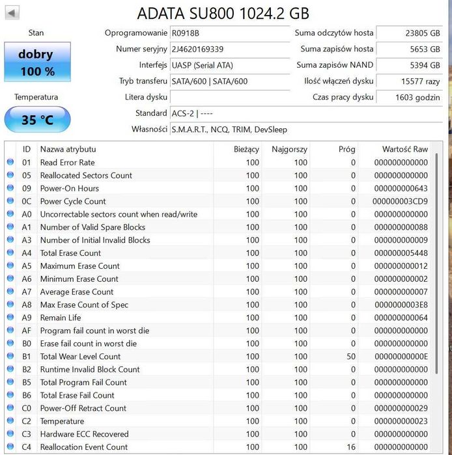
Task: Click the status dot for Reallocated Sectors Count
Action: [10, 174]
